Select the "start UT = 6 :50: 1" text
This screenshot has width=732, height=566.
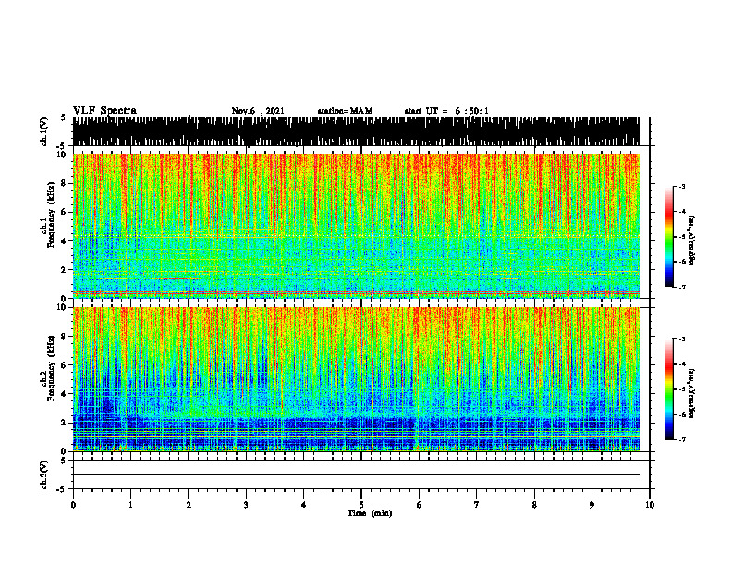446,111
